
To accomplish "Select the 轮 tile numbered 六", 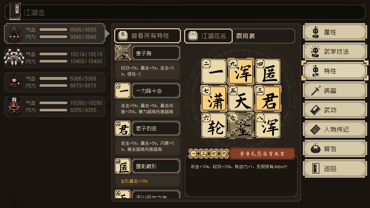I will [214, 125].
